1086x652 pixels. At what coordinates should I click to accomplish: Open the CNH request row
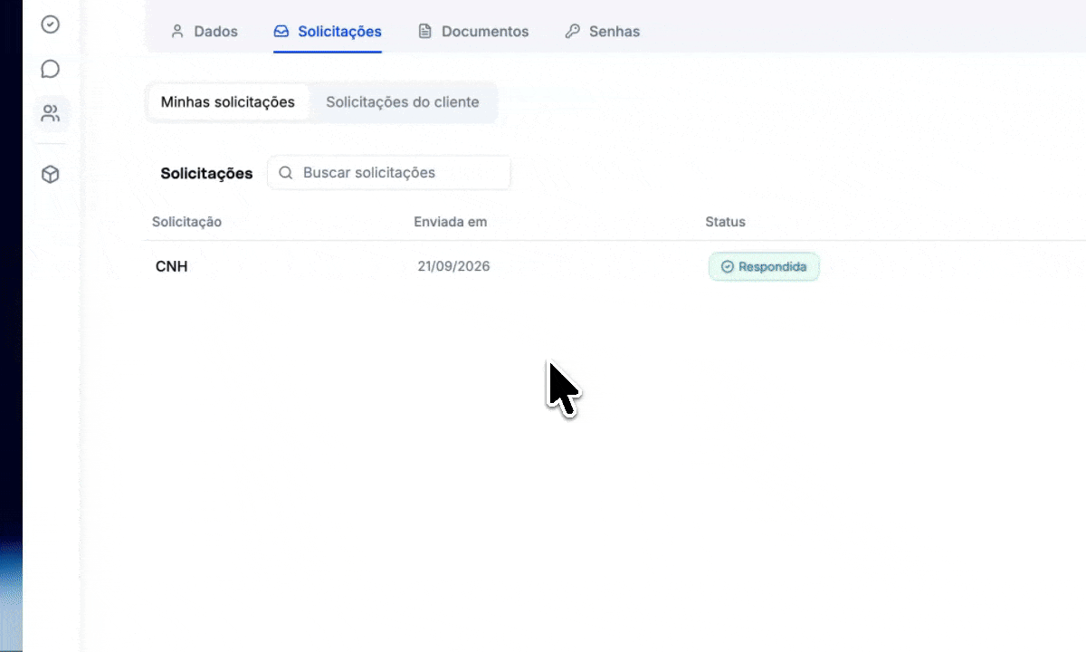pyautogui.click(x=615, y=267)
